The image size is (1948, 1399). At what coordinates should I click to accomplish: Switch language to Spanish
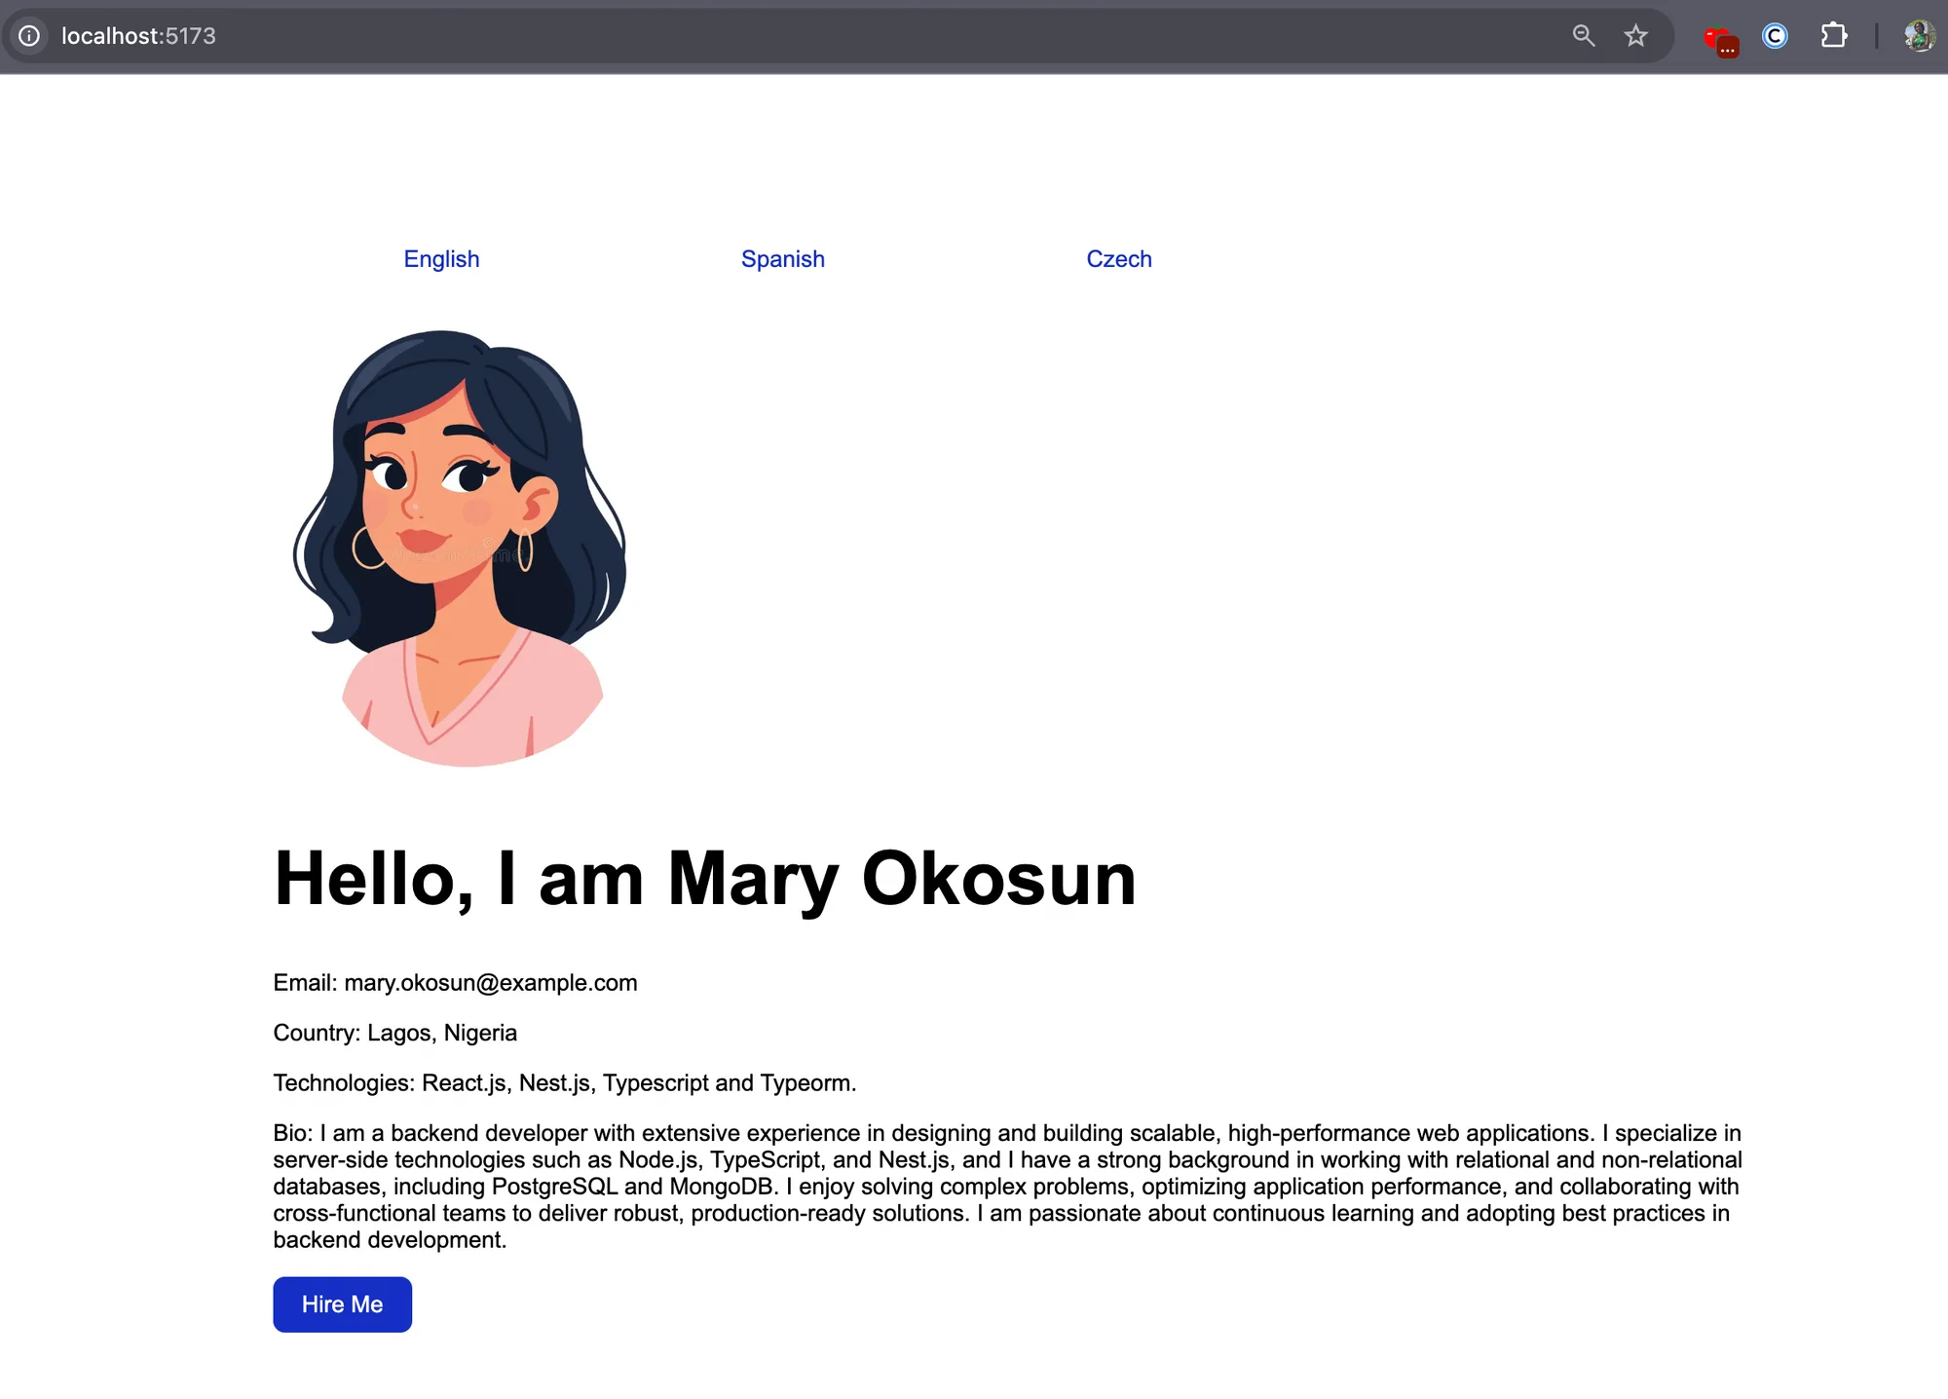point(782,259)
